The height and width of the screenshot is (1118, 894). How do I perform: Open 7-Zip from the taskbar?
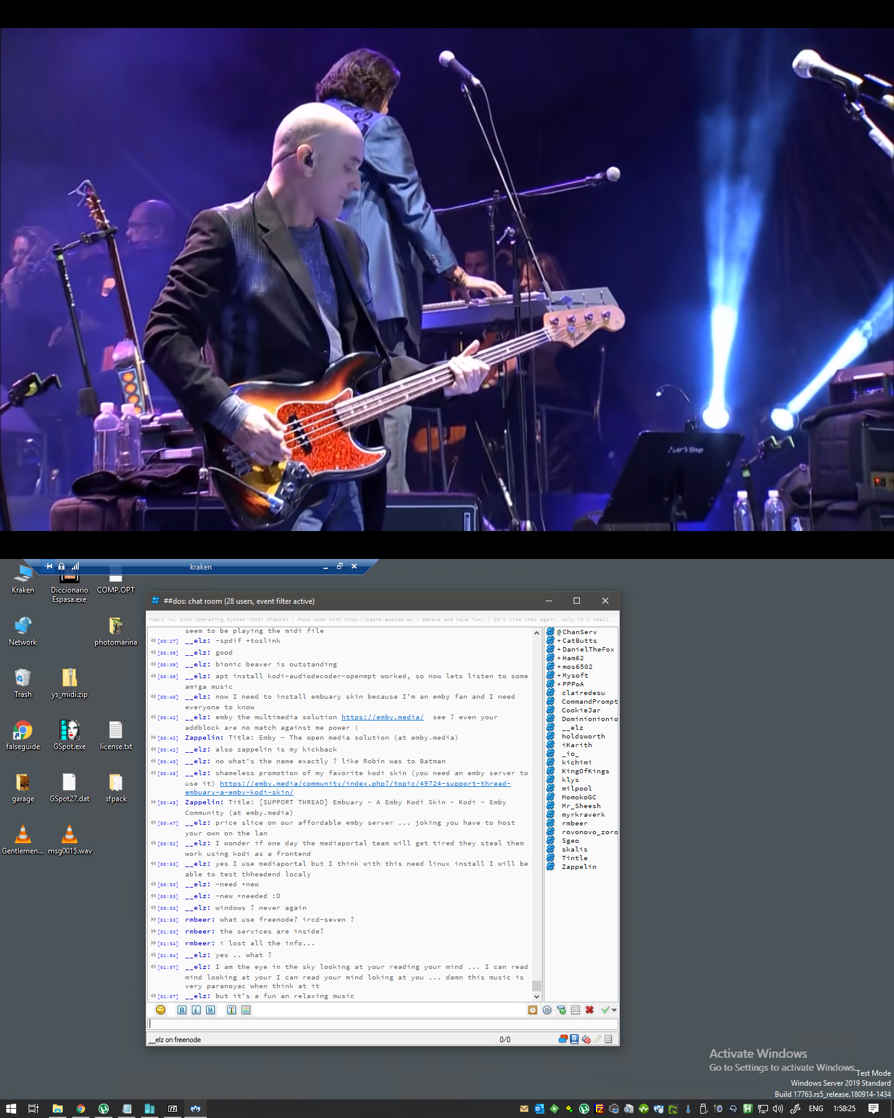173,1109
